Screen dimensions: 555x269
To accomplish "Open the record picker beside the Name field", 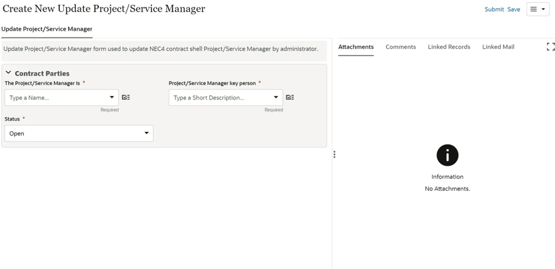I will point(126,97).
